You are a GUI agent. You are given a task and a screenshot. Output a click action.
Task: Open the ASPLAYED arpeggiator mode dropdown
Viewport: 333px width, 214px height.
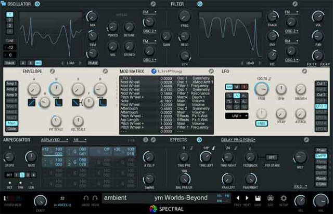(x=54, y=140)
